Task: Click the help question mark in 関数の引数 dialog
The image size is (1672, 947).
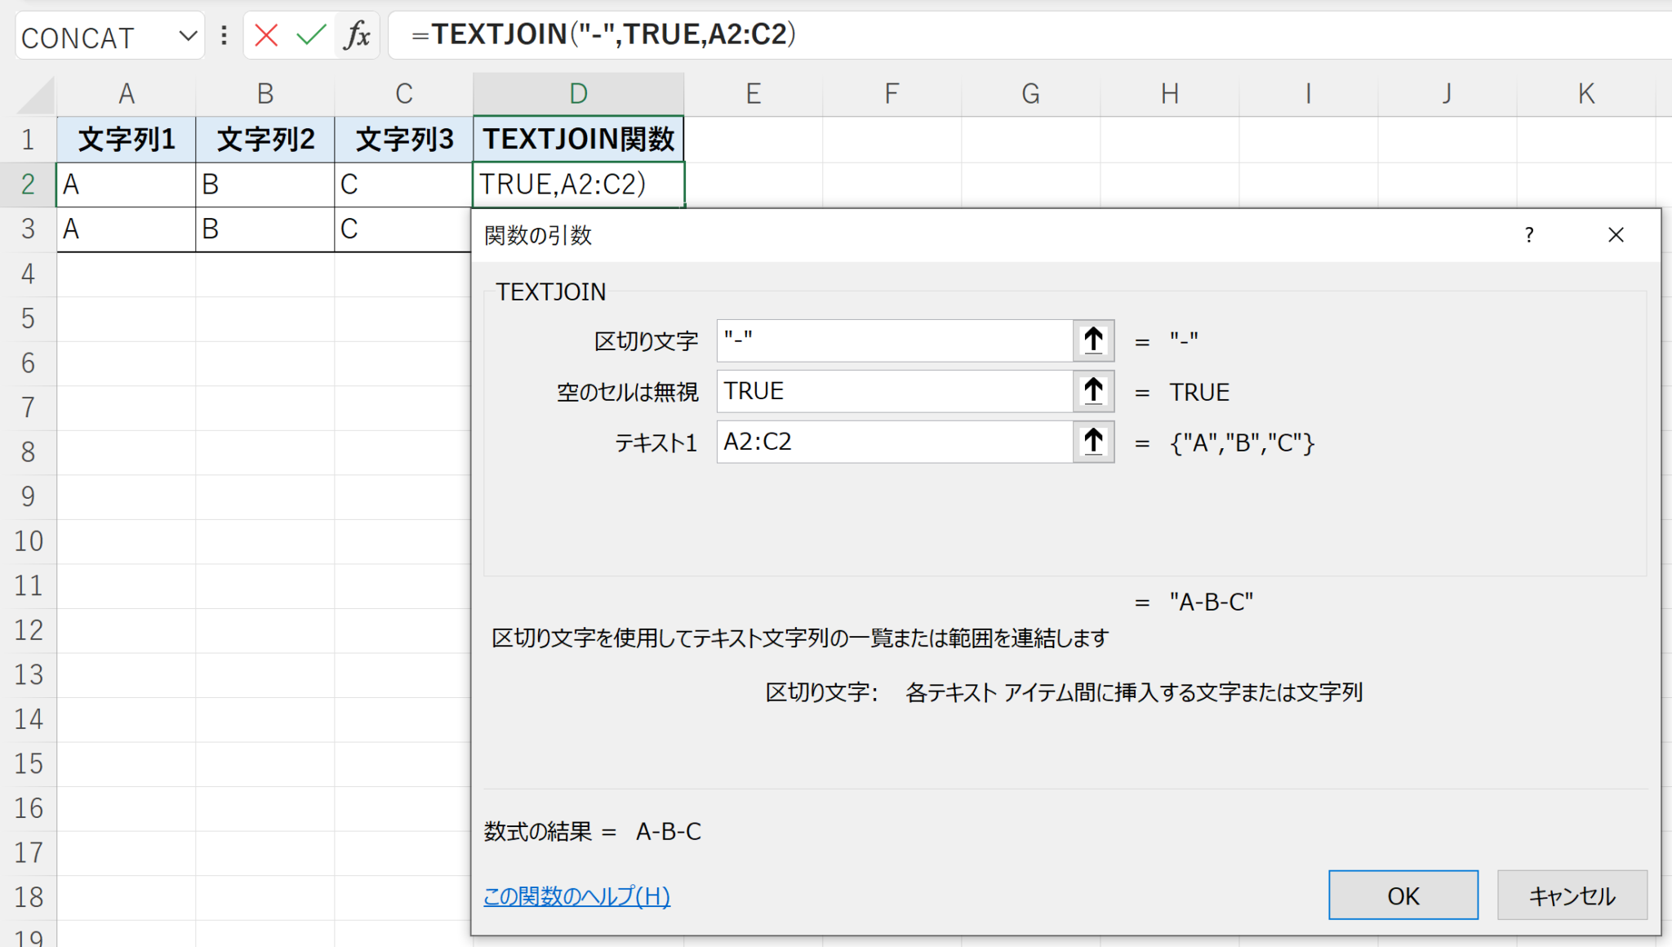Action: coord(1528,235)
